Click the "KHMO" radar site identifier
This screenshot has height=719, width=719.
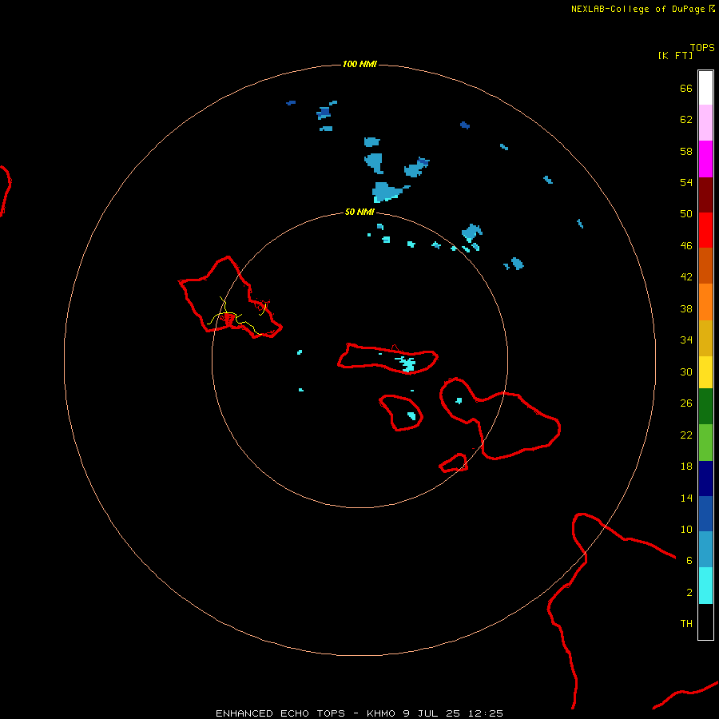click(381, 713)
